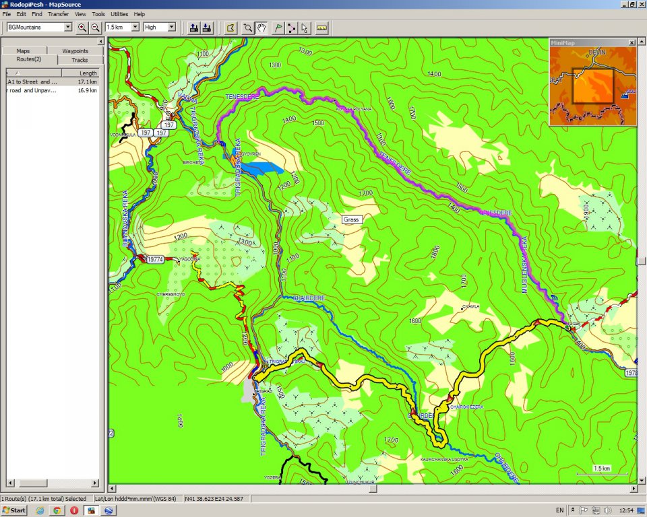Image resolution: width=647 pixels, height=517 pixels.
Task: Click the Send to Device icon
Action: pos(193,28)
